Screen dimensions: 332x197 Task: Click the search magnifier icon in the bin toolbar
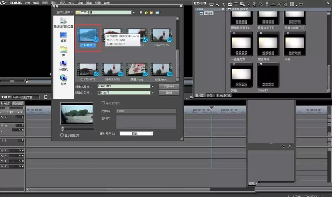tap(217, 4)
